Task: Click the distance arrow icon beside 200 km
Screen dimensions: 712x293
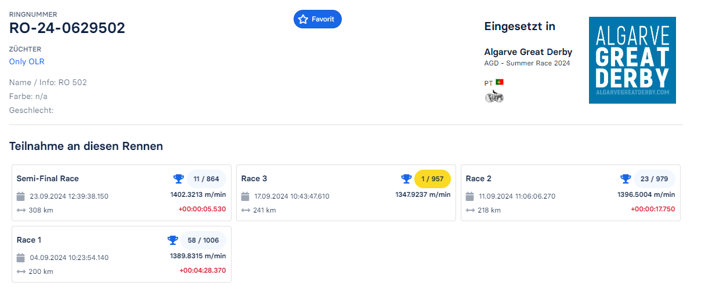Action: coord(21,272)
